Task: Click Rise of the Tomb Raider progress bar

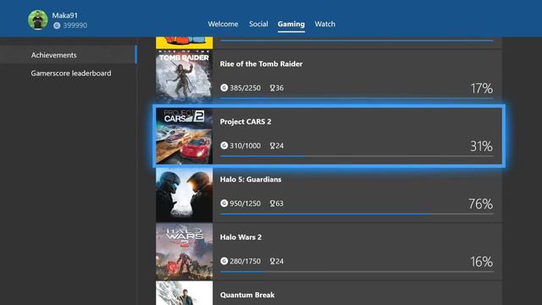Action: click(357, 98)
